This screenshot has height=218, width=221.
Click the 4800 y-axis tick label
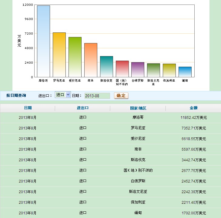pos(29,48)
